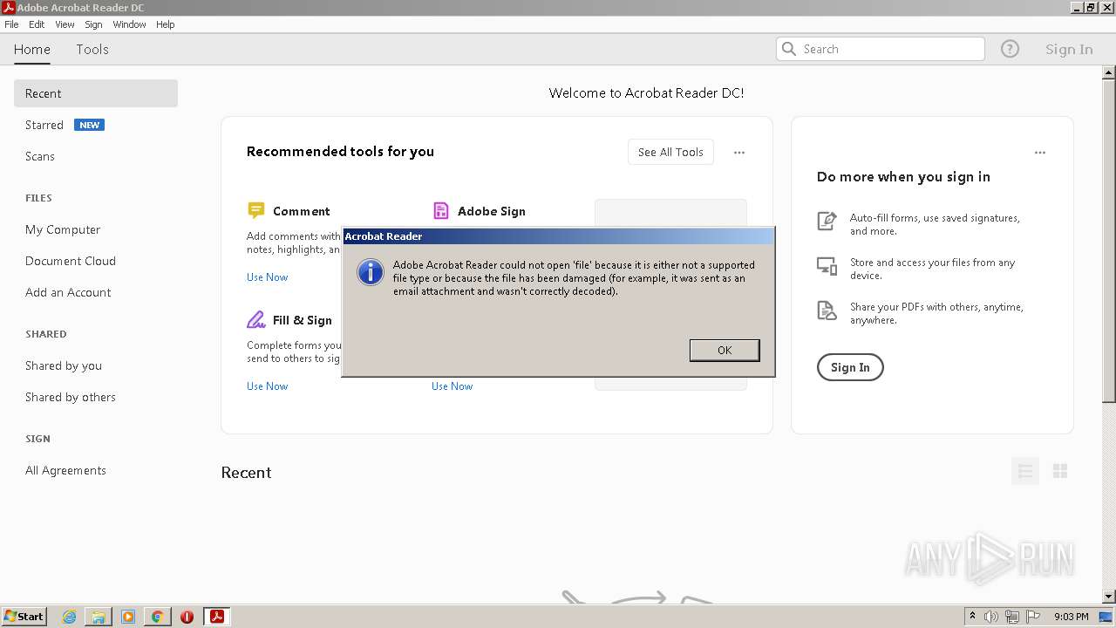
Task: Switch Recent to list view
Action: point(1025,471)
